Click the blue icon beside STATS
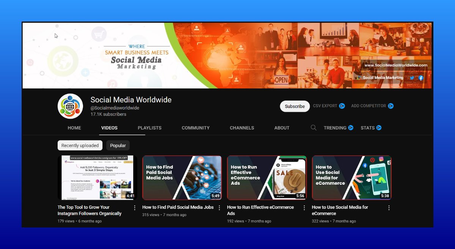Screen dimensions: 455x249 [x=379, y=128]
